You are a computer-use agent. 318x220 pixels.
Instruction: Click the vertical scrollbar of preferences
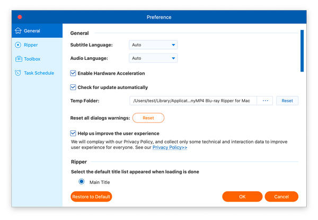[302, 51]
